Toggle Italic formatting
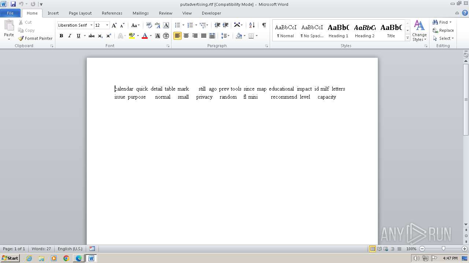Viewport: 469px width, 263px height. [70, 36]
